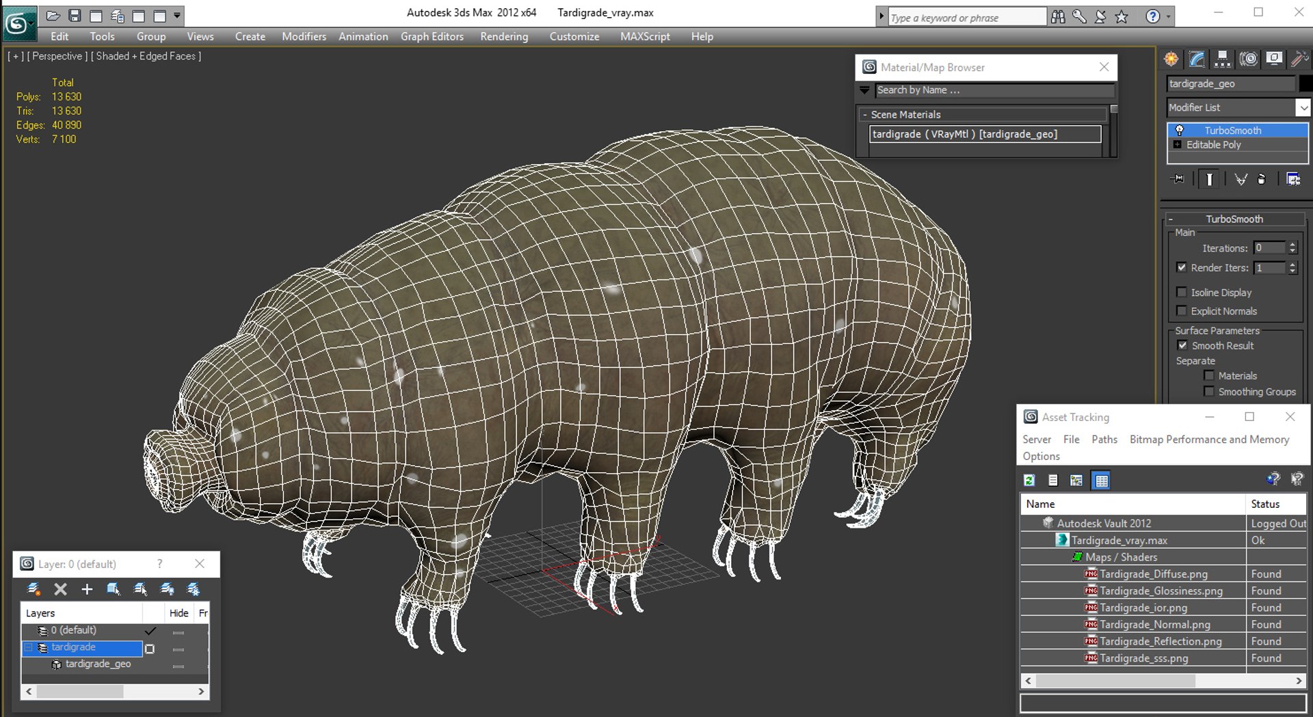
Task: Check Separate by Smoothing Groups checkbox
Action: coord(1209,391)
